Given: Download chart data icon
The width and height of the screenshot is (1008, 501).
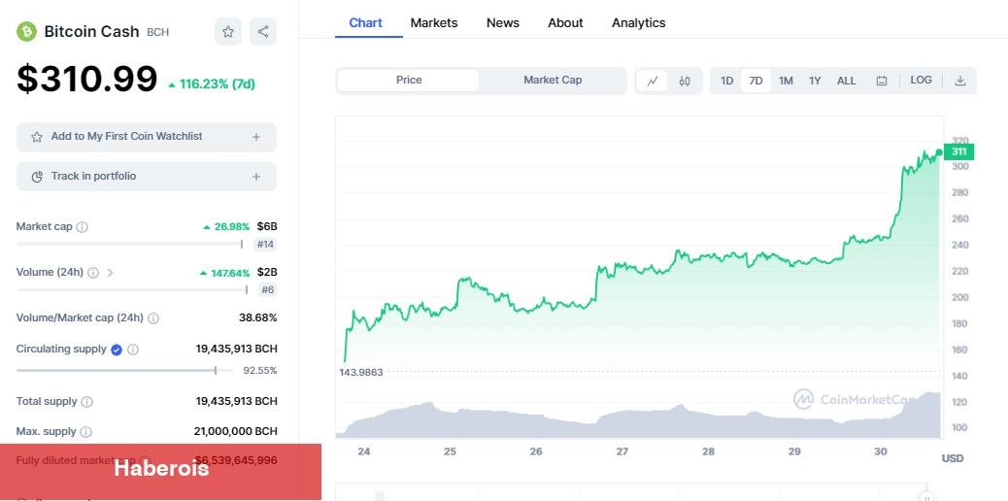Looking at the screenshot, I should click(959, 81).
